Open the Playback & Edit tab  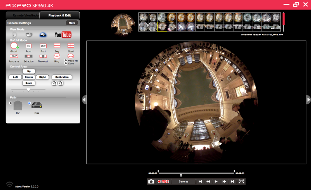pyautogui.click(x=59, y=16)
